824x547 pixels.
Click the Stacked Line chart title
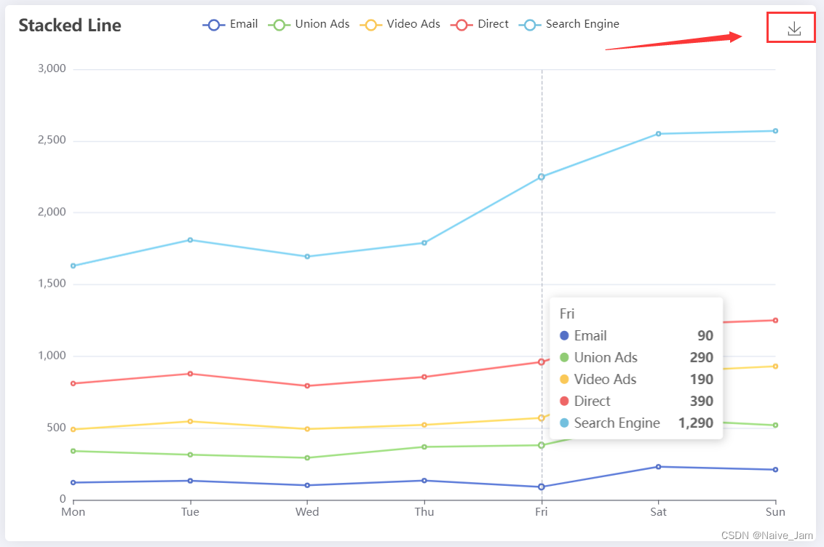tap(69, 25)
